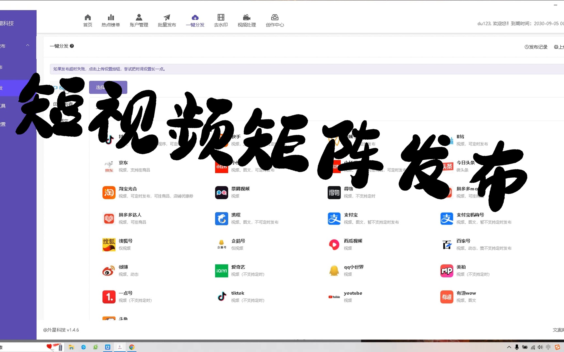Click the timeout hint notice banner
The image size is (564, 352).
click(307, 69)
